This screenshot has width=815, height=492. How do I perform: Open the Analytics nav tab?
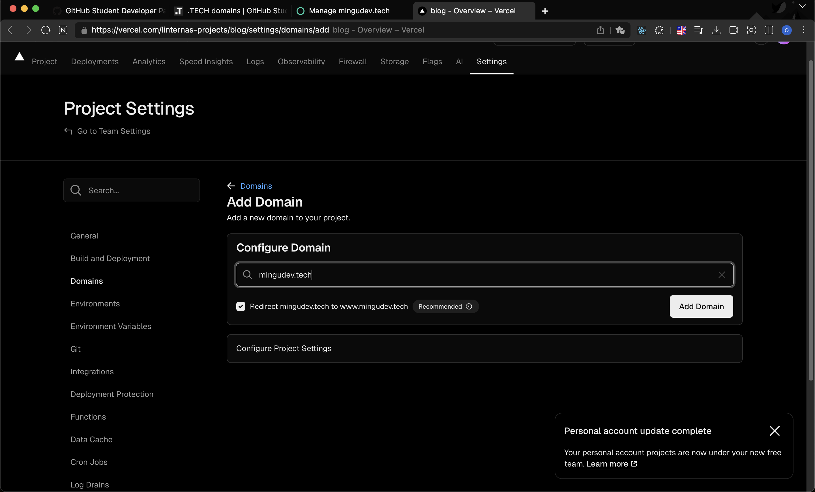(x=149, y=61)
